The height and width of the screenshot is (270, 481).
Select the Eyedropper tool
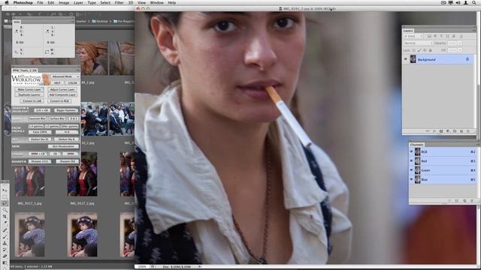(5, 223)
